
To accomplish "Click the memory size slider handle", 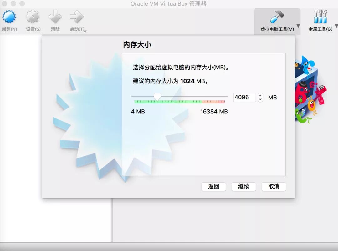I will (x=157, y=97).
